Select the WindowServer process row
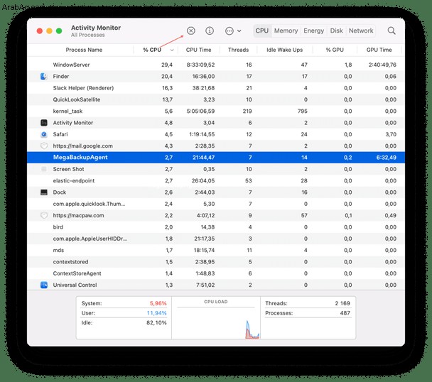 pyautogui.click(x=216, y=65)
